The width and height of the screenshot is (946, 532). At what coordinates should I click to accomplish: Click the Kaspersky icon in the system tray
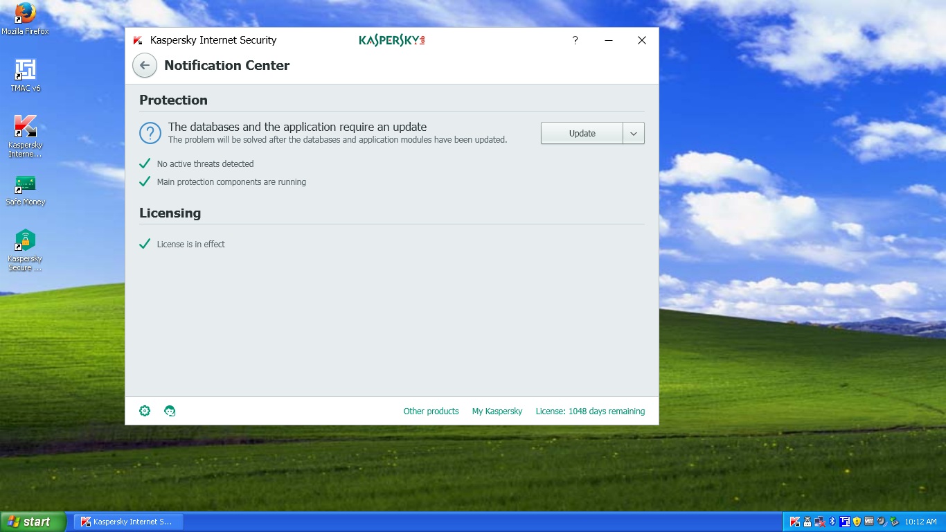click(795, 522)
